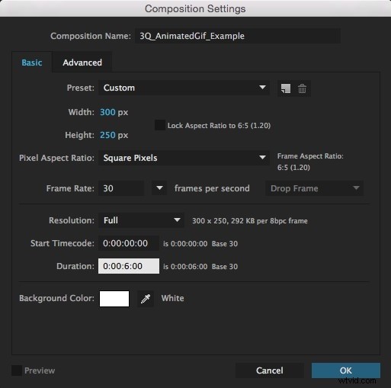The image size is (391, 388).
Task: Confirm settings with the OK button
Action: tap(346, 370)
